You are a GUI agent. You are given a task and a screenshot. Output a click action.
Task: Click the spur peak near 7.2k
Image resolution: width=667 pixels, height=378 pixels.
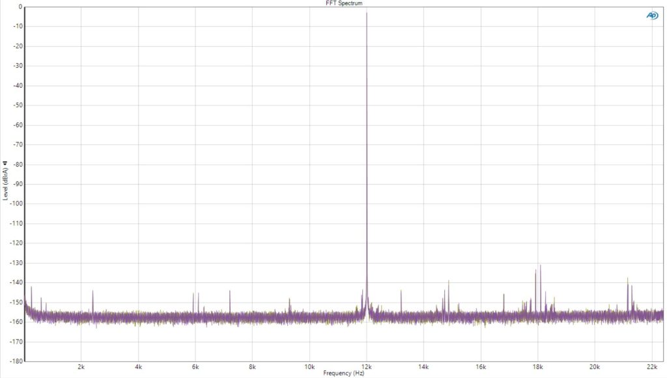click(x=230, y=291)
